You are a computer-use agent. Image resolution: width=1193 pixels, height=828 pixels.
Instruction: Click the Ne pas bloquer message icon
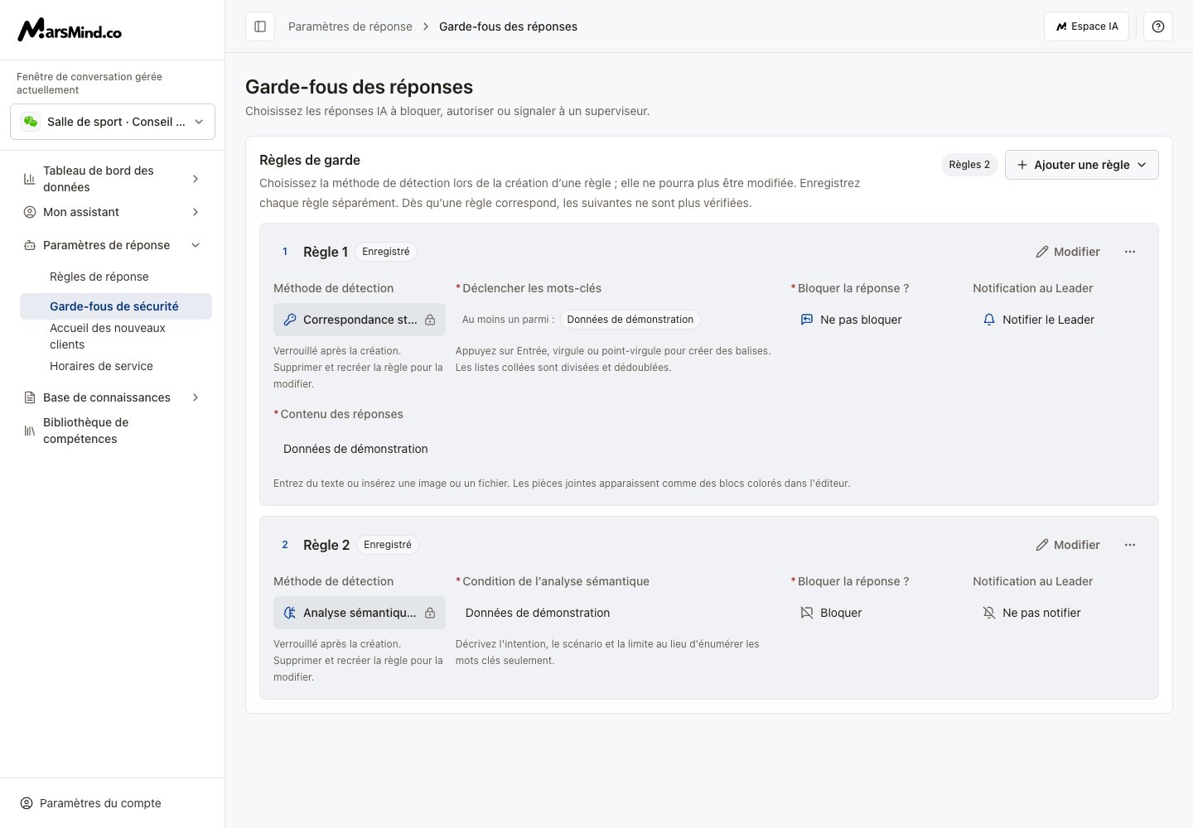point(807,320)
